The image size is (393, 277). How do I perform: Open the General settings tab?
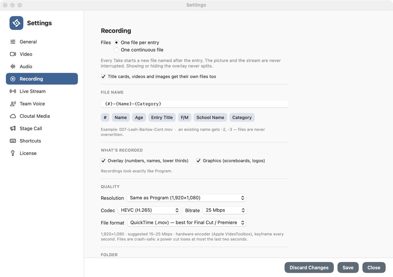pyautogui.click(x=42, y=42)
